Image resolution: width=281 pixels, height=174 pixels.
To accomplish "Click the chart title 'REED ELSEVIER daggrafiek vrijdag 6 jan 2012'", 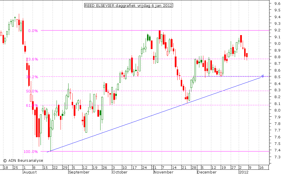I will tap(129, 5).
